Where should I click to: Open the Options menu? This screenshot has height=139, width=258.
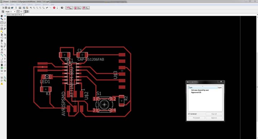38,4
